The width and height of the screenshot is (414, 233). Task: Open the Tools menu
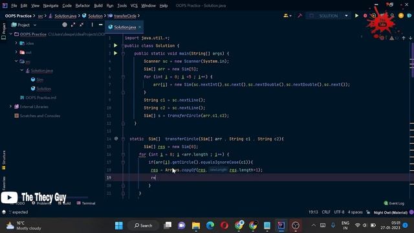coord(122,6)
